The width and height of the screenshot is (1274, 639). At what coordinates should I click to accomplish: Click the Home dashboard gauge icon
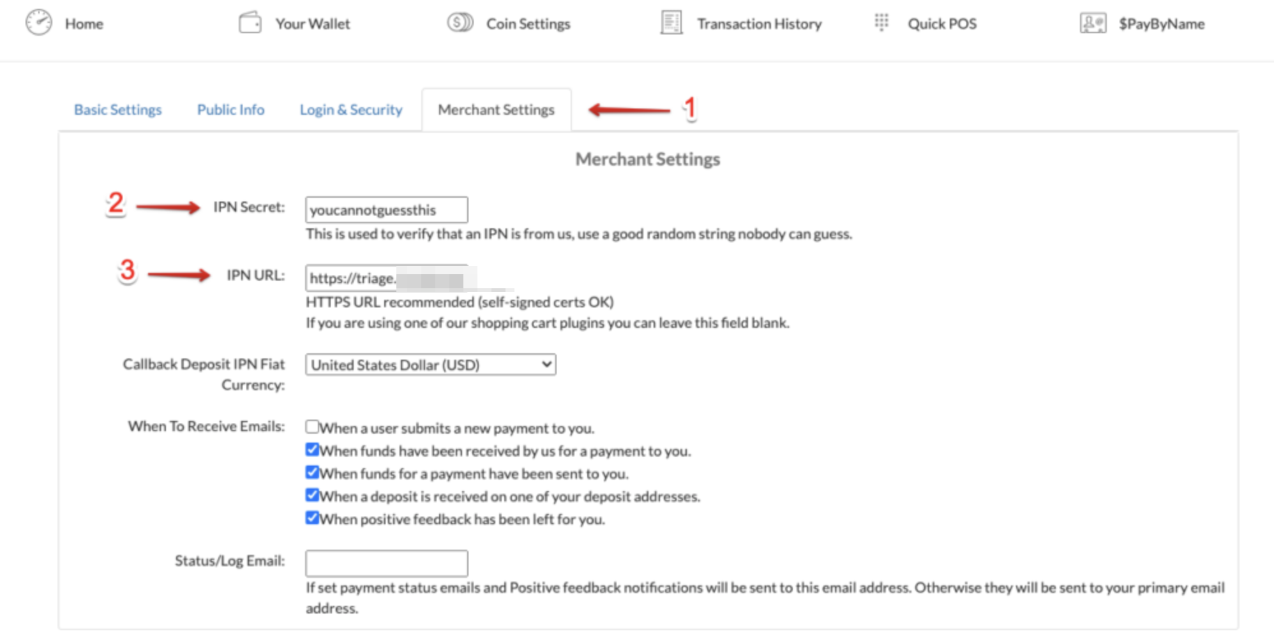tap(39, 23)
